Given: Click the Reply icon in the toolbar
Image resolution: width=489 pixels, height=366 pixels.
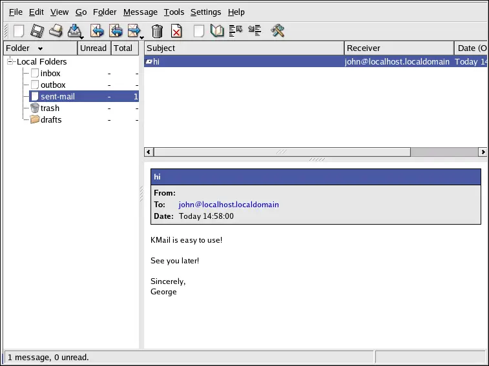Looking at the screenshot, I should point(98,31).
